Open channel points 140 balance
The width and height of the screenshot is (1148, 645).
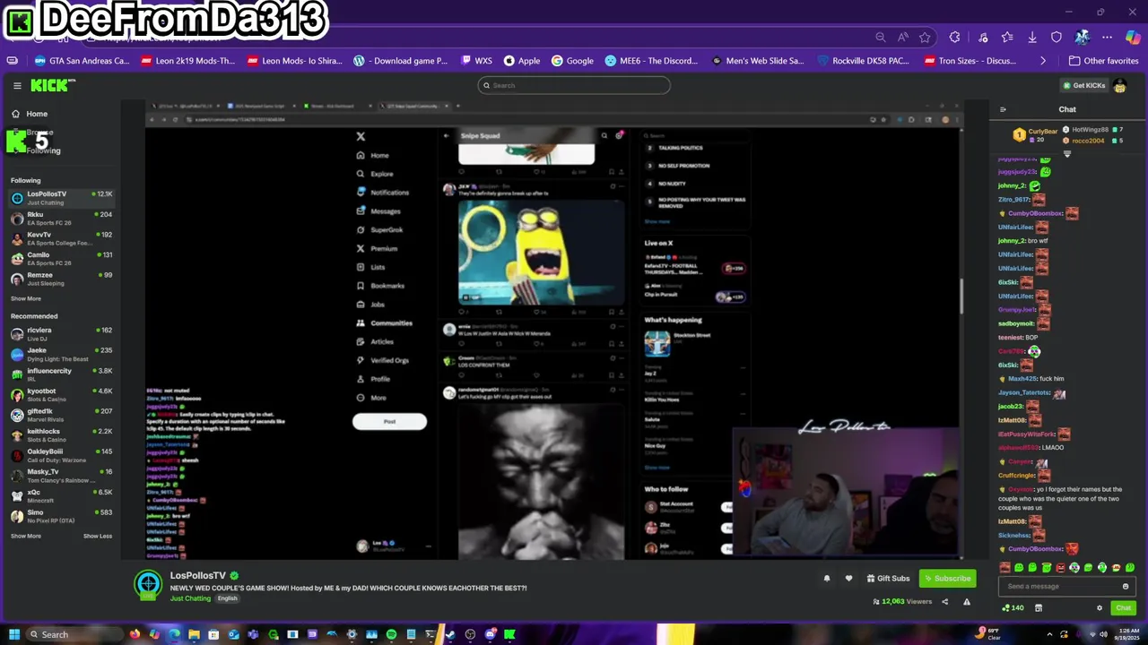pyautogui.click(x=1013, y=608)
